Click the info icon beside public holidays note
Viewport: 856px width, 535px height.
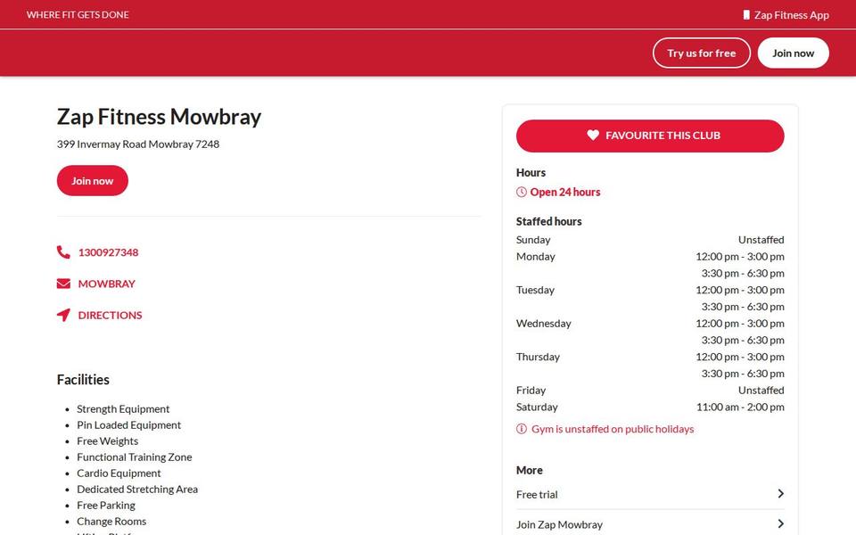point(522,429)
